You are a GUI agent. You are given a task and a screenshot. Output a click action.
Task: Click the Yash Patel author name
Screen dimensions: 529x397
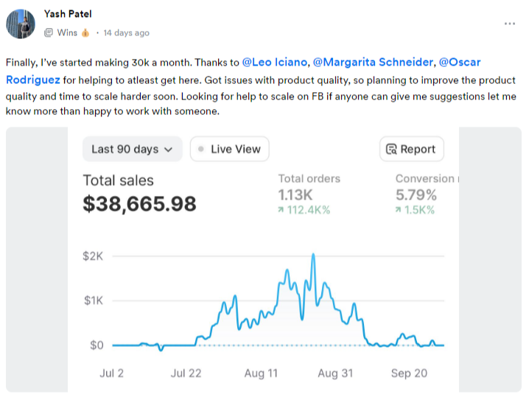pos(68,14)
